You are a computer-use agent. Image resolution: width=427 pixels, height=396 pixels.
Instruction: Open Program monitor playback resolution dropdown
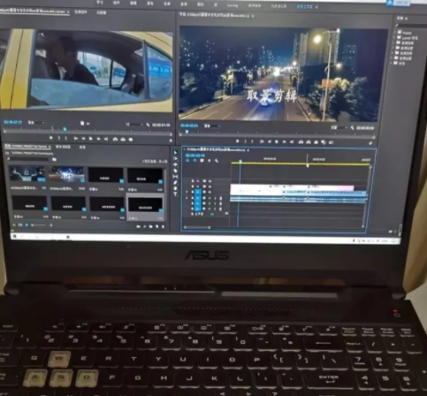(x=339, y=128)
